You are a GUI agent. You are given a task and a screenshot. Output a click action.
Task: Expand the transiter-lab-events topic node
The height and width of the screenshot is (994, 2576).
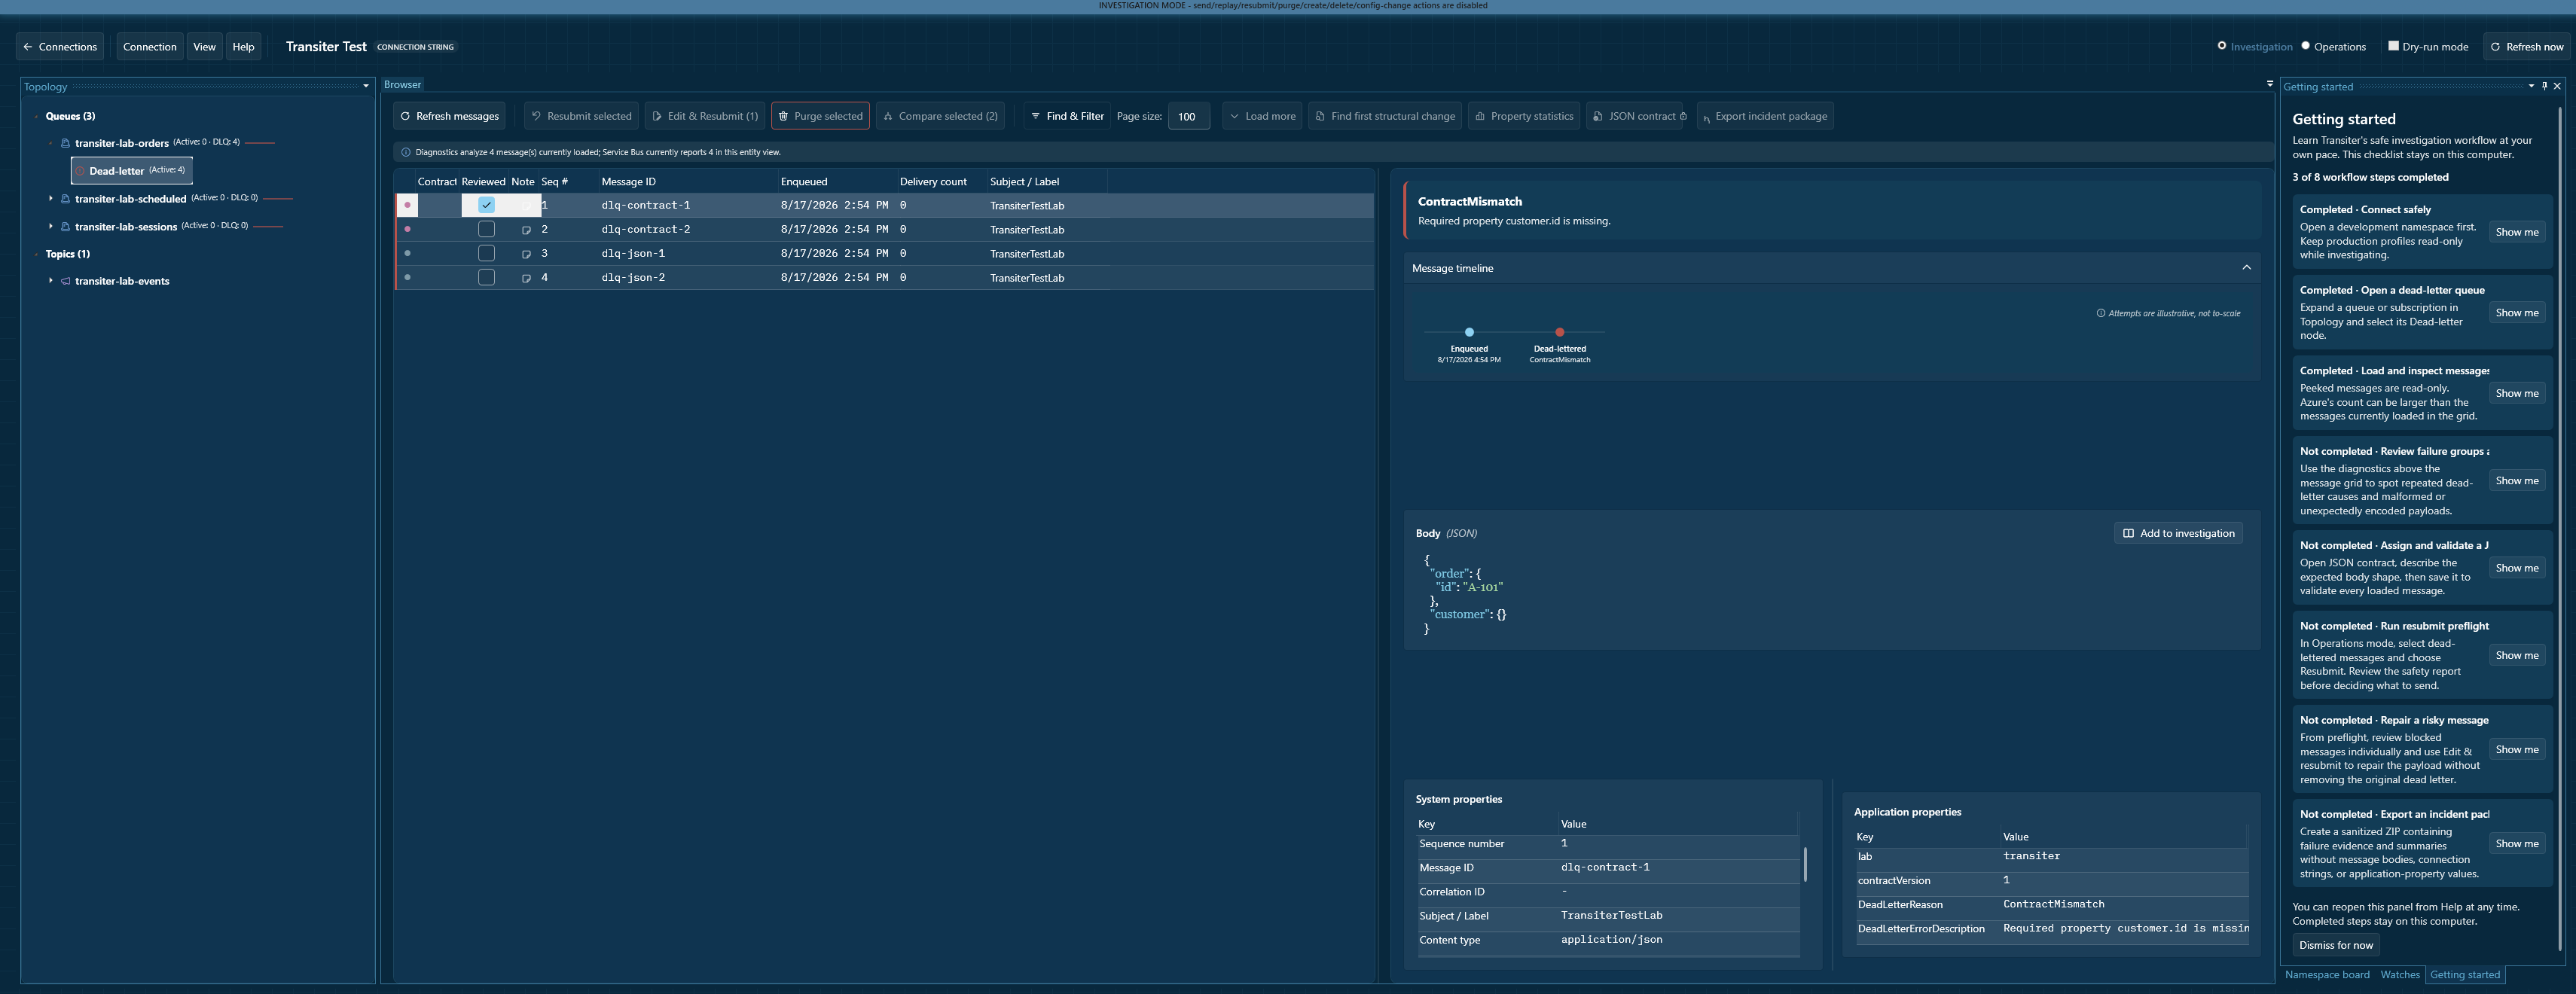pyautogui.click(x=50, y=281)
